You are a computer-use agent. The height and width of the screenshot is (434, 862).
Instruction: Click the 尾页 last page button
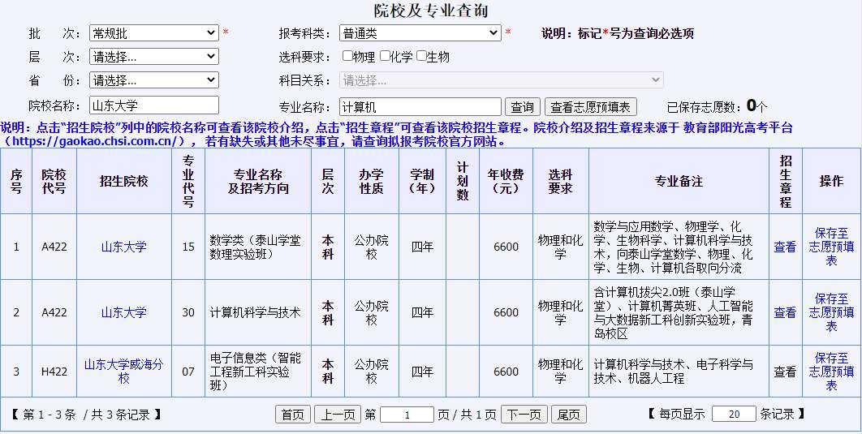[x=568, y=415]
